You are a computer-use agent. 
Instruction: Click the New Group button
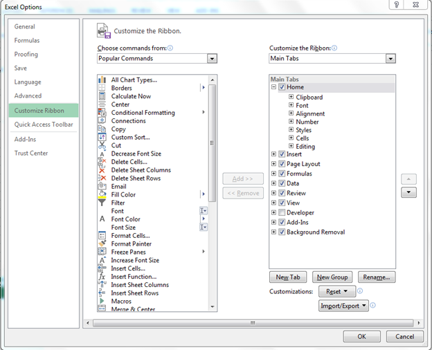332,277
